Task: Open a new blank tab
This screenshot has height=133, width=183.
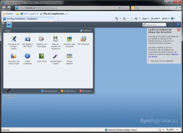Action: click(56, 19)
